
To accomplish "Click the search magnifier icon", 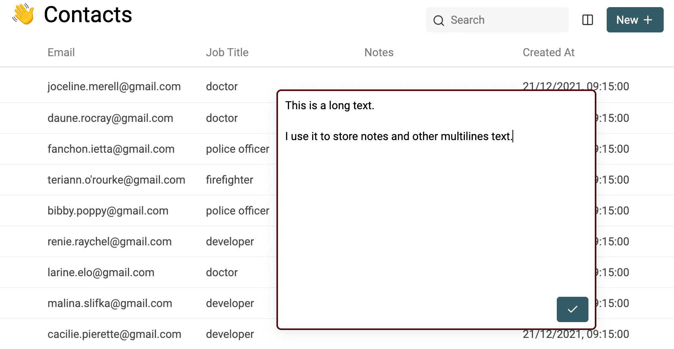I will coord(438,20).
